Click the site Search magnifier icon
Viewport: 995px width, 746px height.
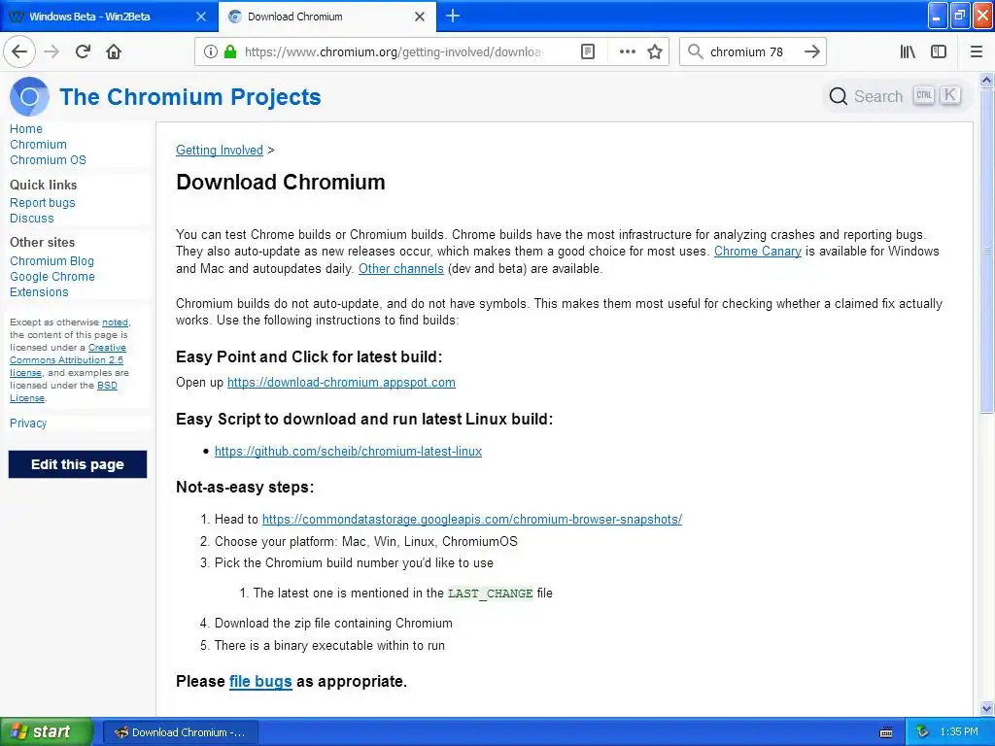pyautogui.click(x=839, y=96)
